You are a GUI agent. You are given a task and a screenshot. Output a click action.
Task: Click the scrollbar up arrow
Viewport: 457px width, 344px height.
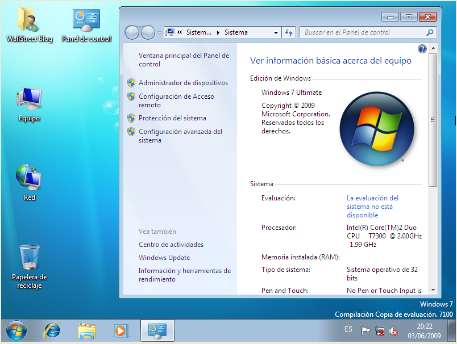point(433,48)
